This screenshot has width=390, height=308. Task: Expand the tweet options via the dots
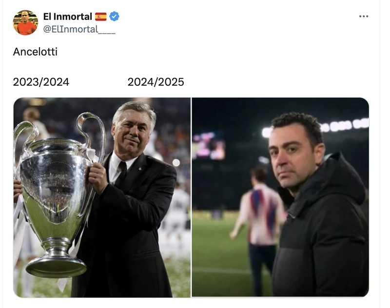(364, 15)
